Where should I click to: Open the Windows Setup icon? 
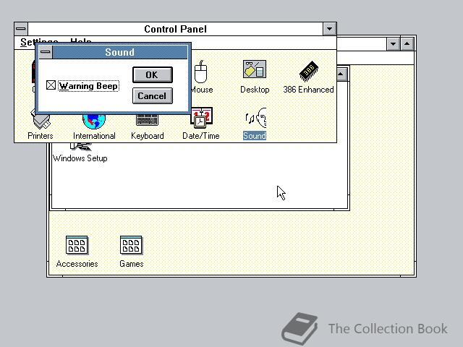click(x=80, y=147)
